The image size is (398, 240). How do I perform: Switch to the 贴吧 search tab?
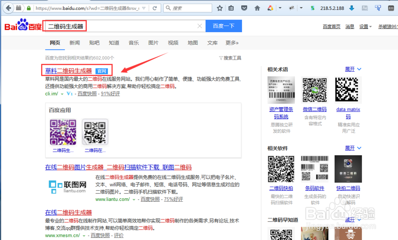94,43
